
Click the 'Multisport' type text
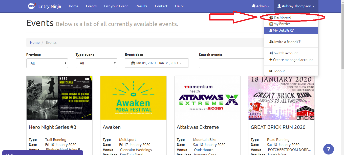128,140
